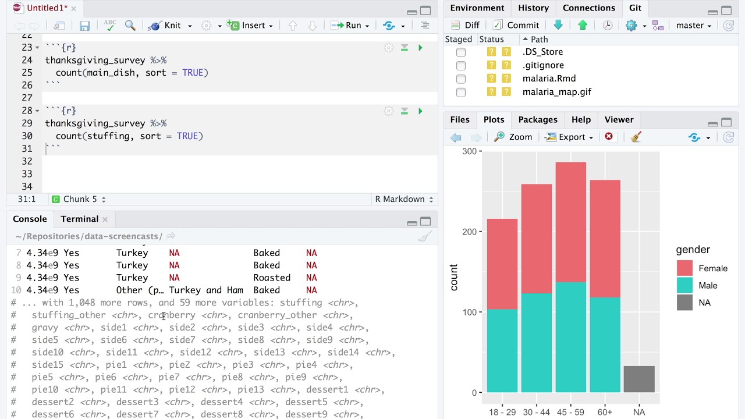Go forward to next source location
The height and width of the screenshot is (419, 745).
[34, 26]
